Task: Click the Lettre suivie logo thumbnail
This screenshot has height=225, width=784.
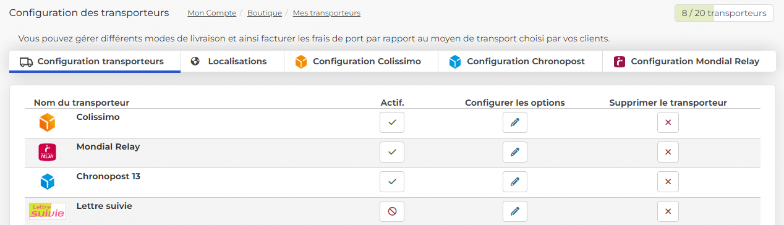Action: 48,211
